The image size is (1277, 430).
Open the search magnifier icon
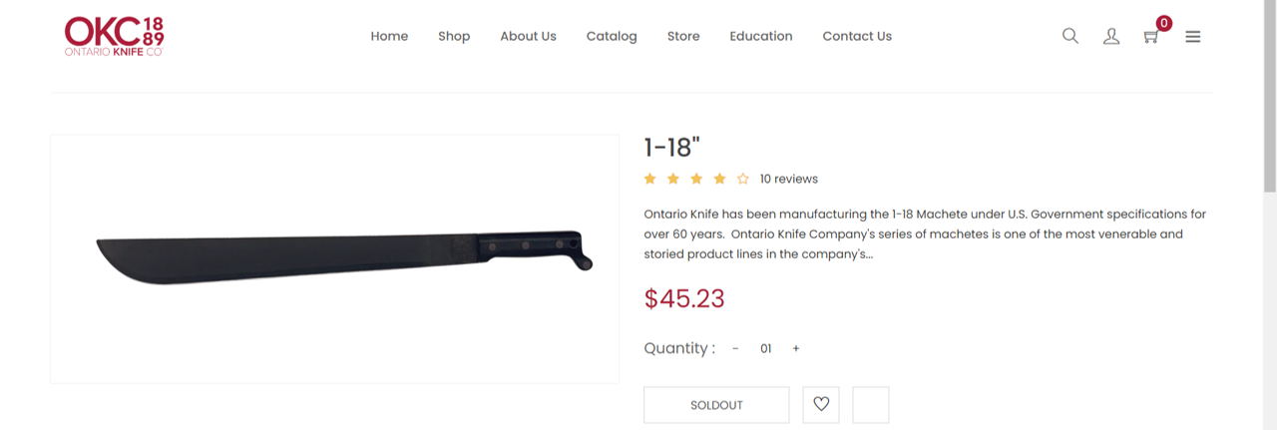pyautogui.click(x=1070, y=36)
